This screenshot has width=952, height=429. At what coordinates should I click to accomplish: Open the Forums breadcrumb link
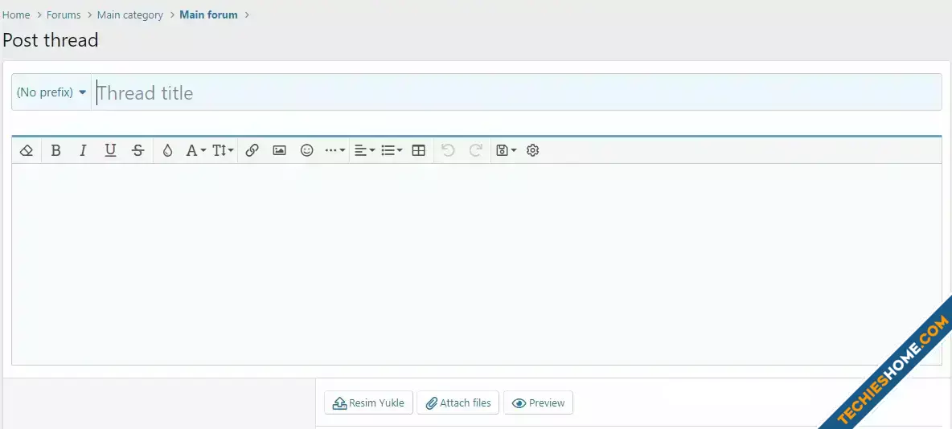pos(64,15)
